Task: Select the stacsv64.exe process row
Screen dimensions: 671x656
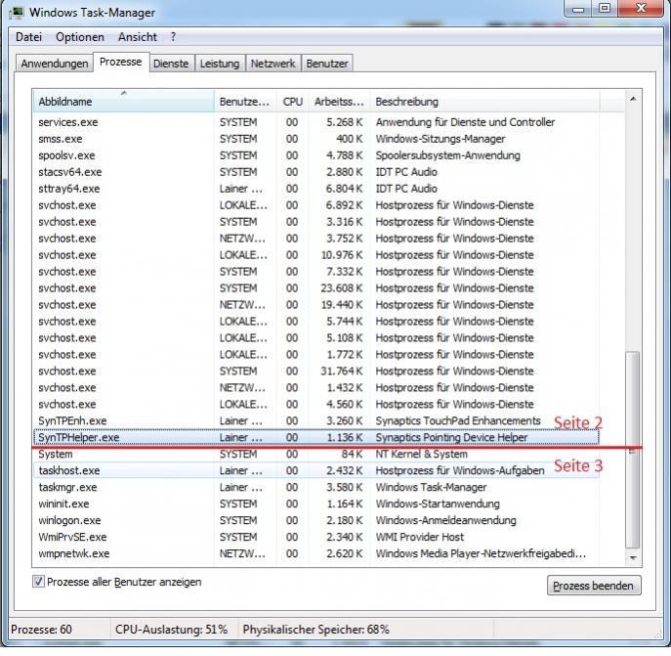Action: [315, 172]
